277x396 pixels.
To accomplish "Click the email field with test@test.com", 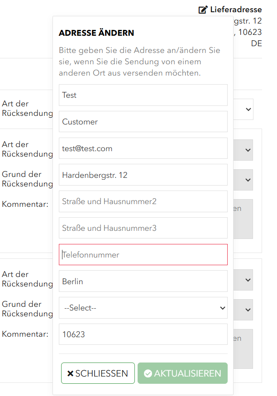I will pos(143,148).
